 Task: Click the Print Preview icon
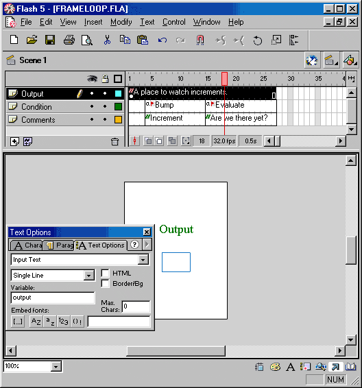click(87, 40)
